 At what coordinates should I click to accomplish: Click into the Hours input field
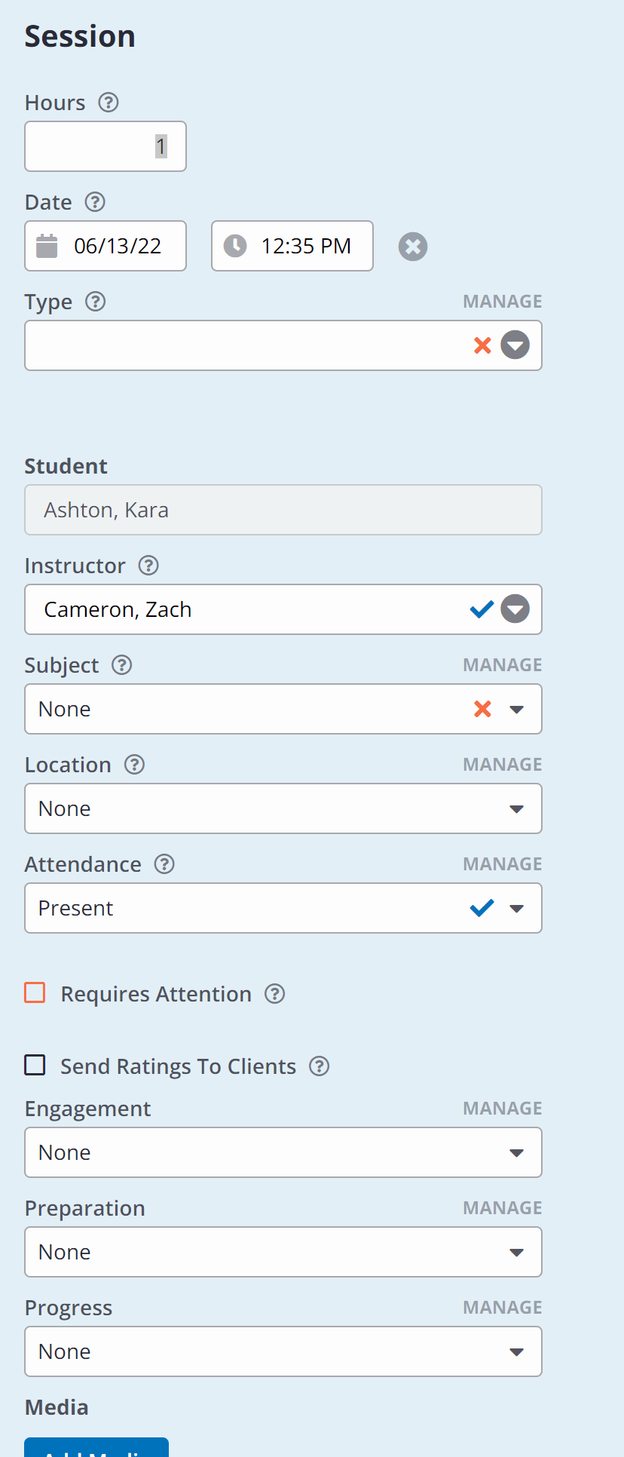coord(106,146)
